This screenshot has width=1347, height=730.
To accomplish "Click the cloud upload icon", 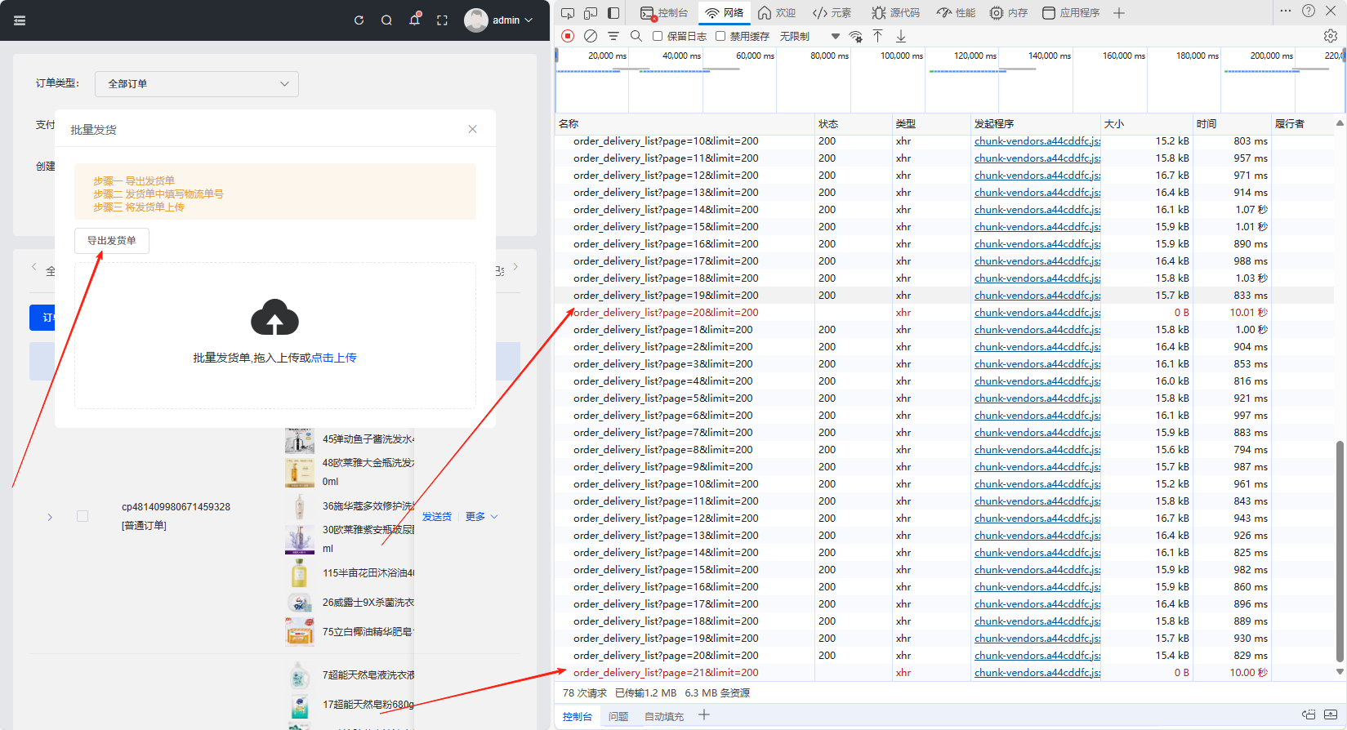I will (274, 318).
